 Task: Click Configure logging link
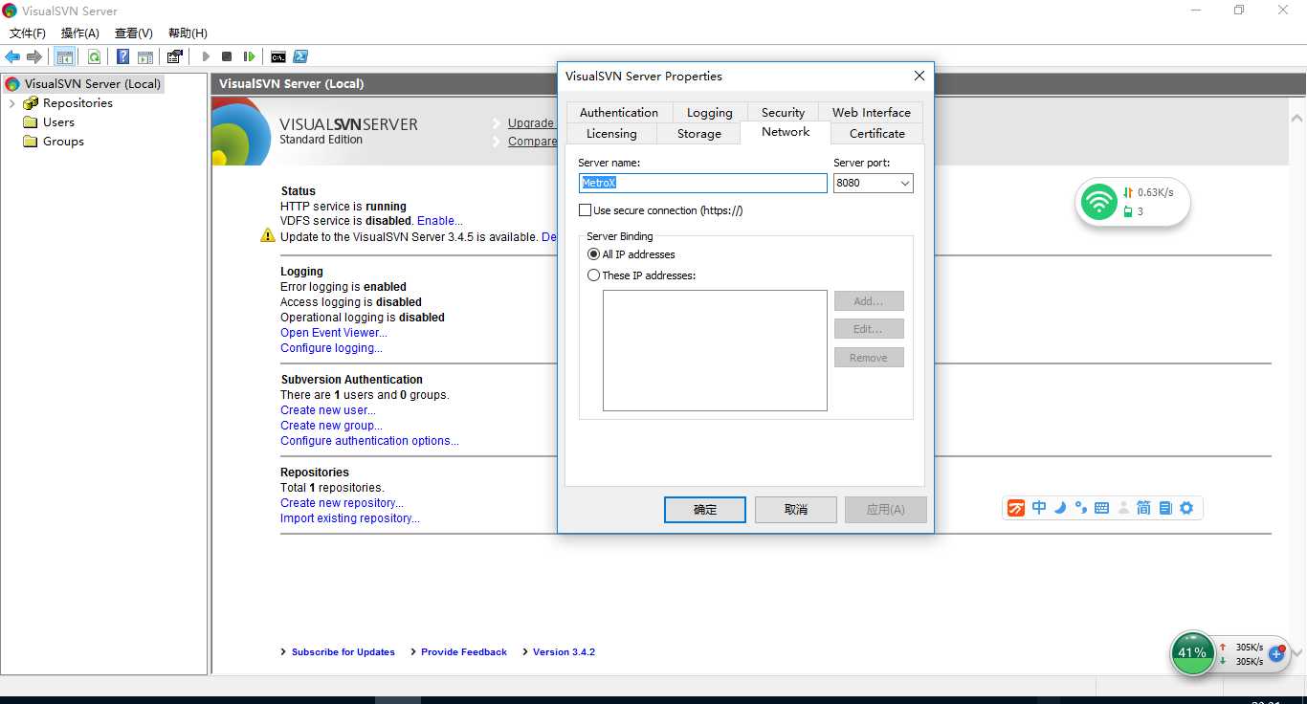[x=331, y=348]
